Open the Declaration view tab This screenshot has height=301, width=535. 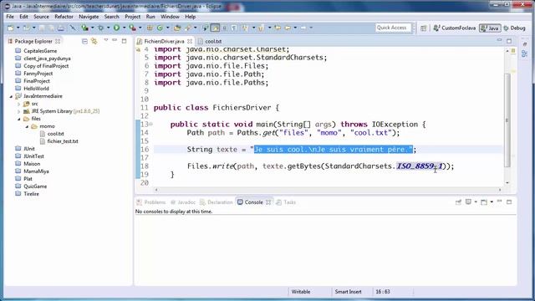click(x=216, y=202)
